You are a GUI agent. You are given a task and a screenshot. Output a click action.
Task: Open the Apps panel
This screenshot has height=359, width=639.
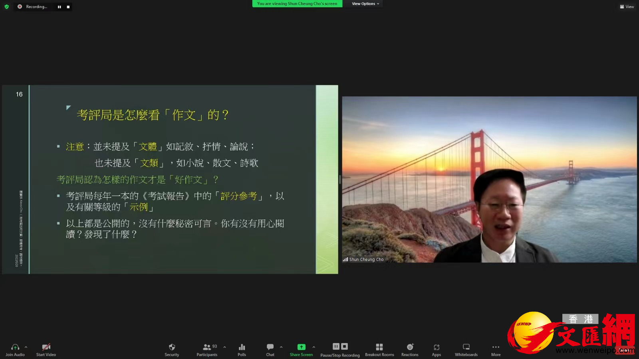click(x=436, y=349)
